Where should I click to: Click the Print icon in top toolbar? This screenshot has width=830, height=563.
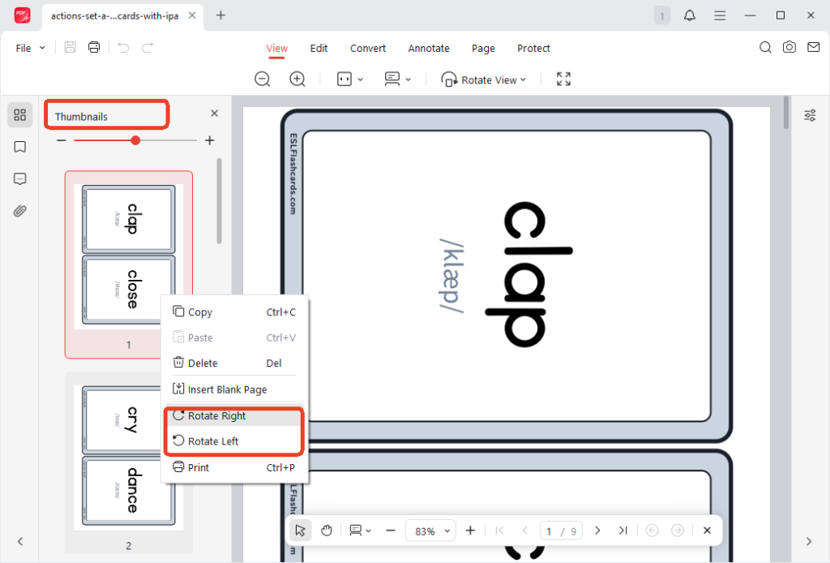pyautogui.click(x=94, y=47)
